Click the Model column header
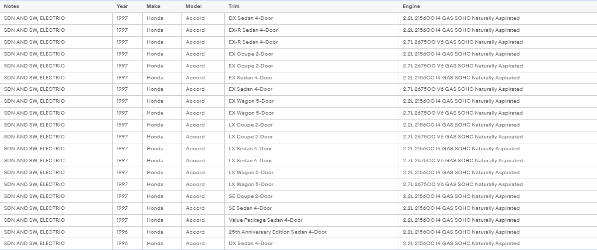 [203, 6]
